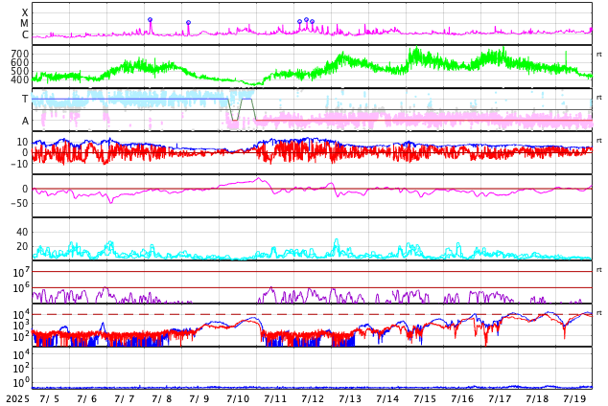Click the 7/ 8 date label
This screenshot has width=608, height=406.
point(162,399)
